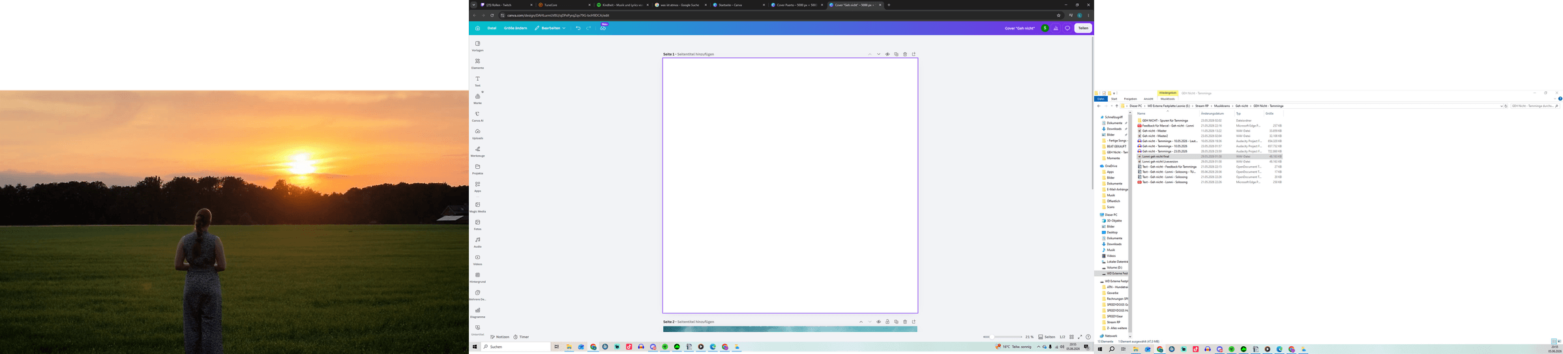1563x354 pixels.
Task: Open the Audio panel in Canva
Action: 477,242
